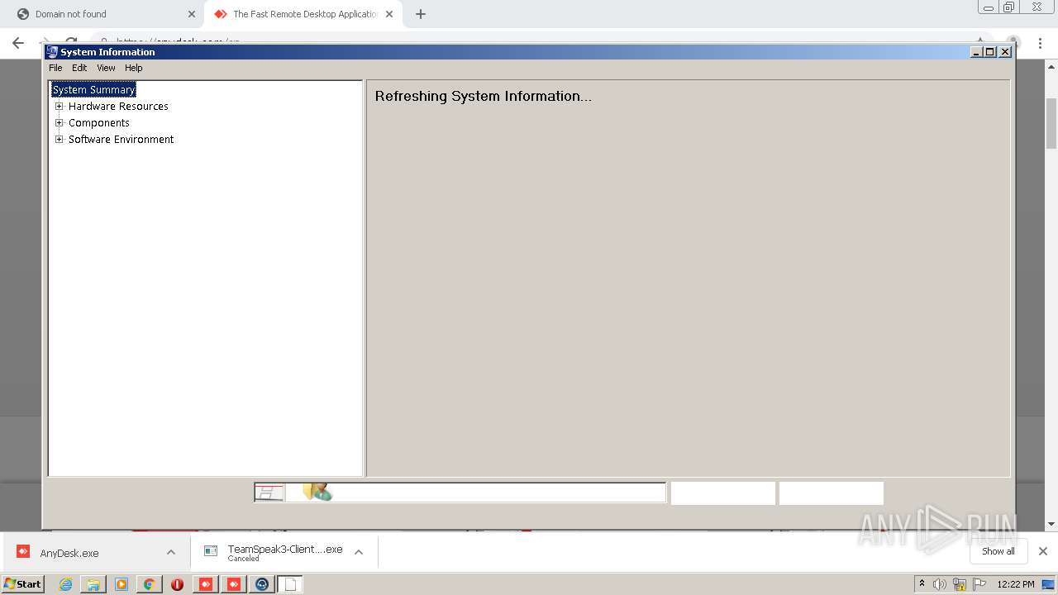Close the Domain not found tab
Image resolution: width=1058 pixels, height=595 pixels.
192,14
